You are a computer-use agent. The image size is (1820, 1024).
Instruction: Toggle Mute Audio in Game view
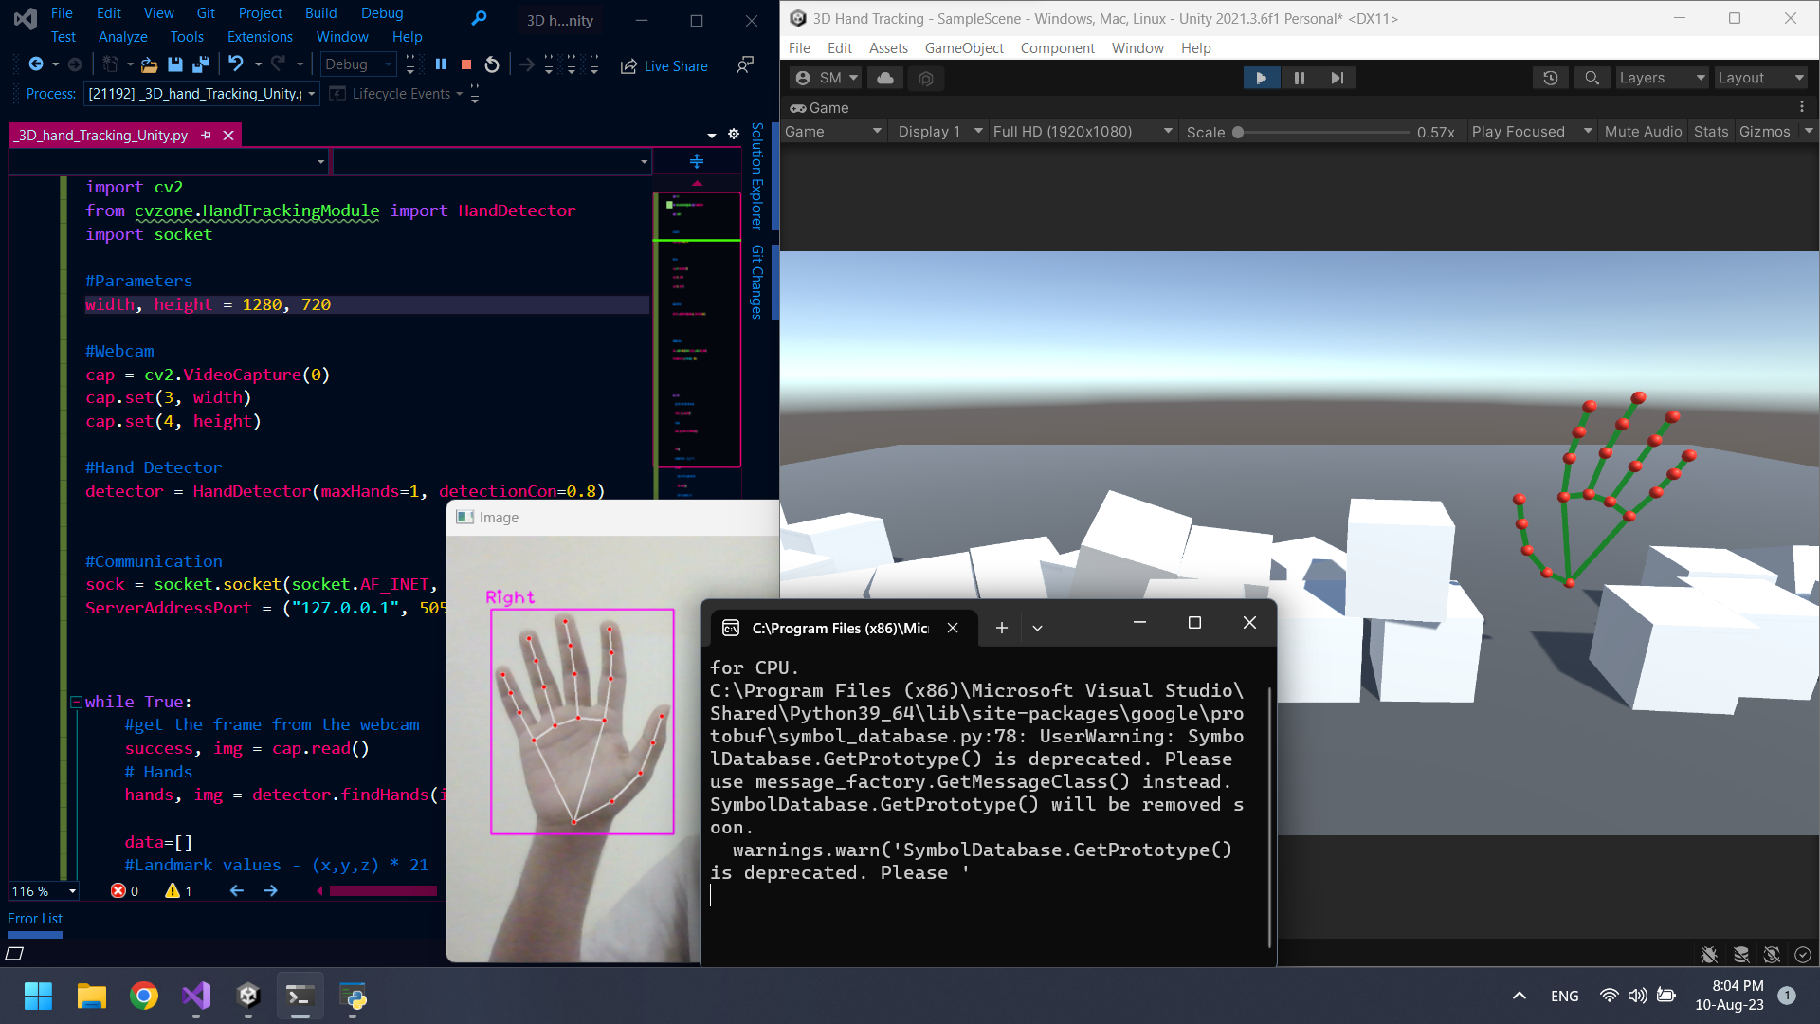[1642, 132]
